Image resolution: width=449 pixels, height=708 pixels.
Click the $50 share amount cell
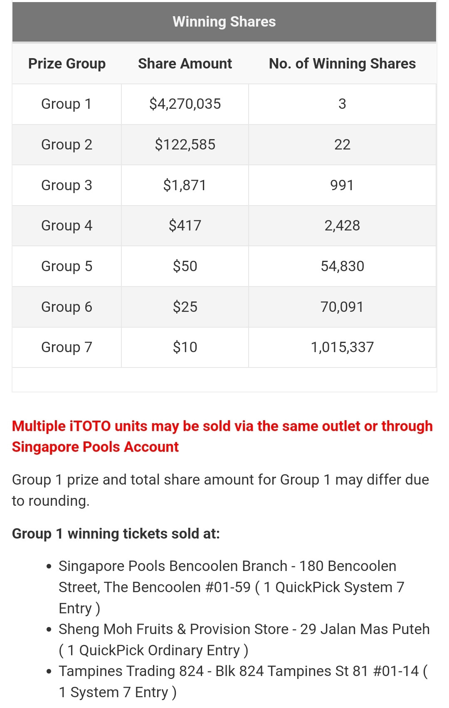tap(185, 266)
